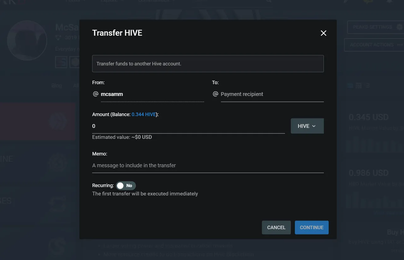Click the Memo message field
The width and height of the screenshot is (404, 260).
(x=208, y=165)
